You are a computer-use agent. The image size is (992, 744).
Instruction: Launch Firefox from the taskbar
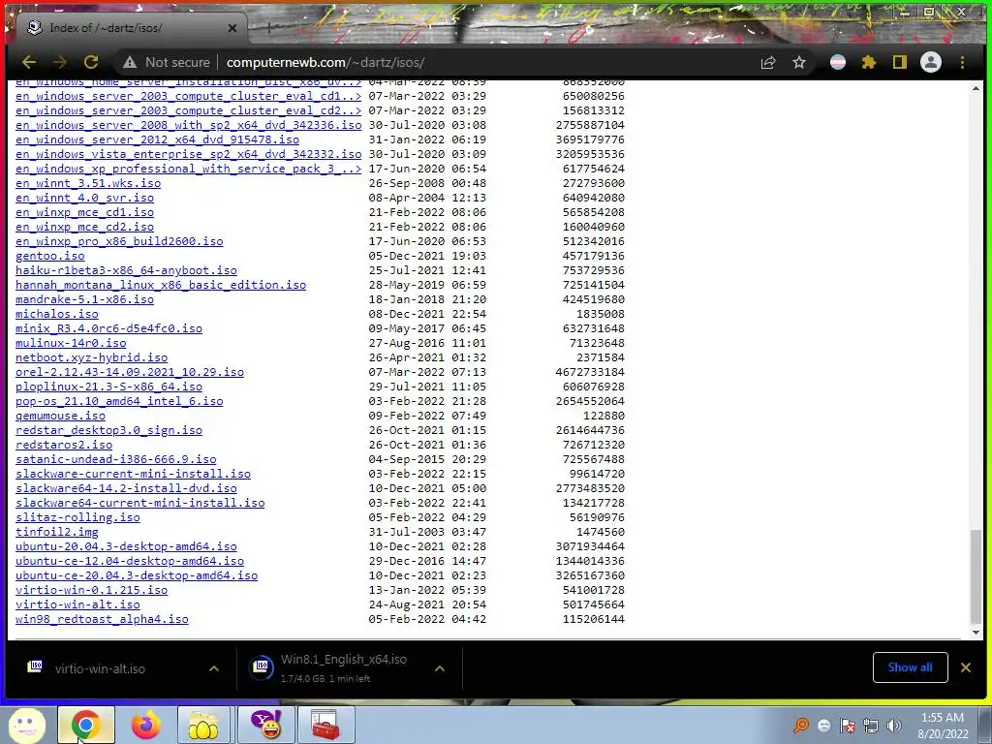click(145, 725)
